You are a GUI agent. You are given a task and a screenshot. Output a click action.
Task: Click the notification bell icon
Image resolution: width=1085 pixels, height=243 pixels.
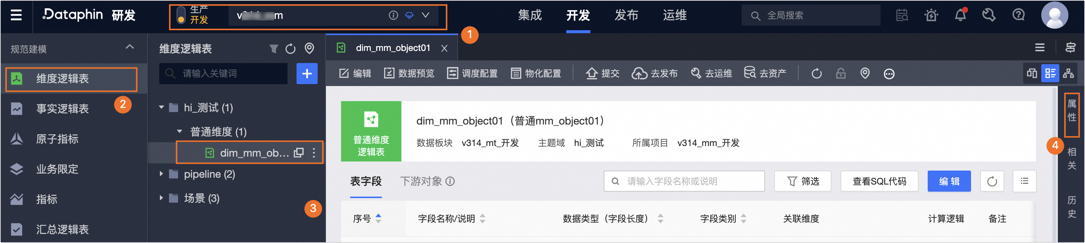pos(960,15)
